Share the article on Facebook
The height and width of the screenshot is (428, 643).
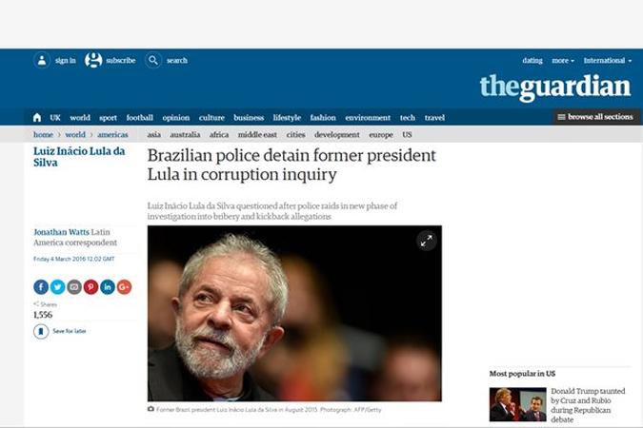(x=41, y=286)
